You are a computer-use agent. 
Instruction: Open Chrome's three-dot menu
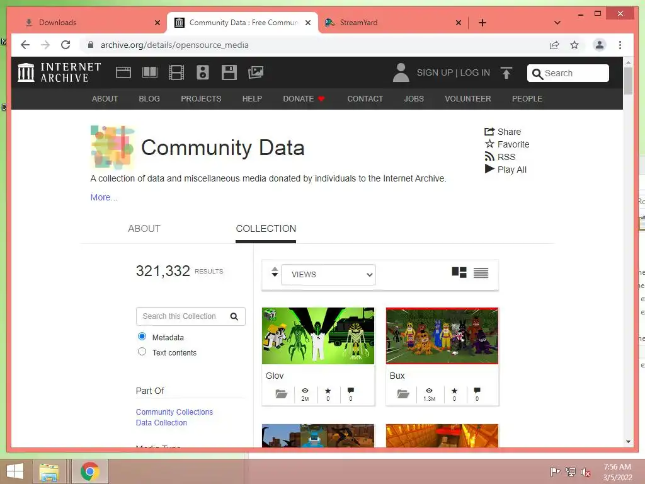tap(620, 45)
